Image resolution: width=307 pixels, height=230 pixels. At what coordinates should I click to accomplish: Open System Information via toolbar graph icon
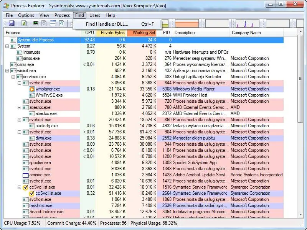click(x=36, y=24)
